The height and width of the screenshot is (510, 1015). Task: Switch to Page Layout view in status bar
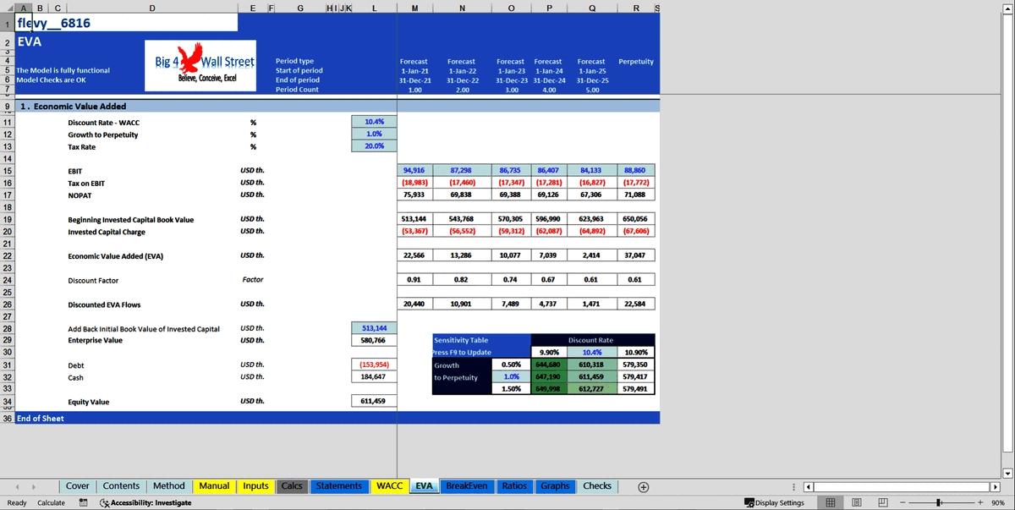857,502
